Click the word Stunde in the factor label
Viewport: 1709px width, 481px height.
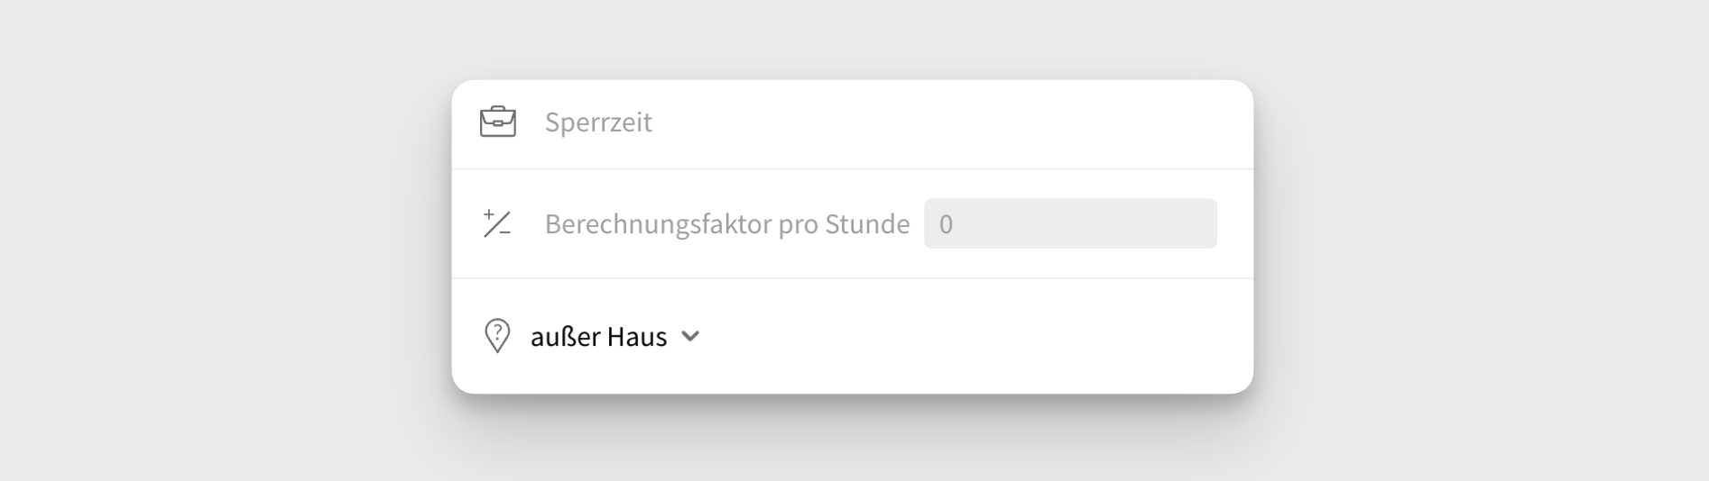point(867,223)
